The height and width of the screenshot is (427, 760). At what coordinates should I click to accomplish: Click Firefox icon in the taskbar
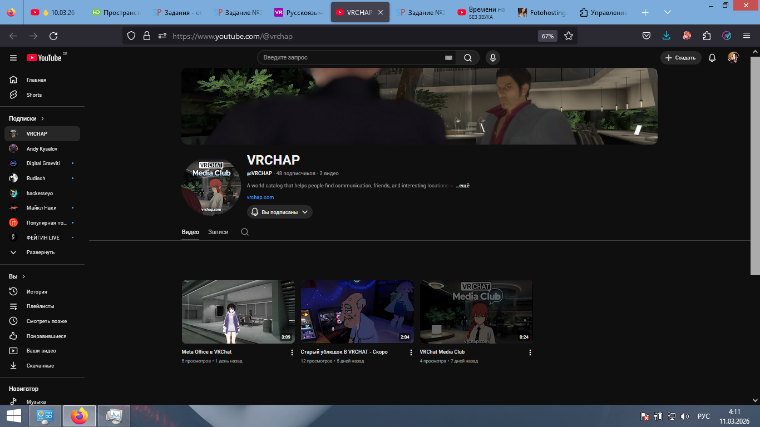tap(80, 416)
